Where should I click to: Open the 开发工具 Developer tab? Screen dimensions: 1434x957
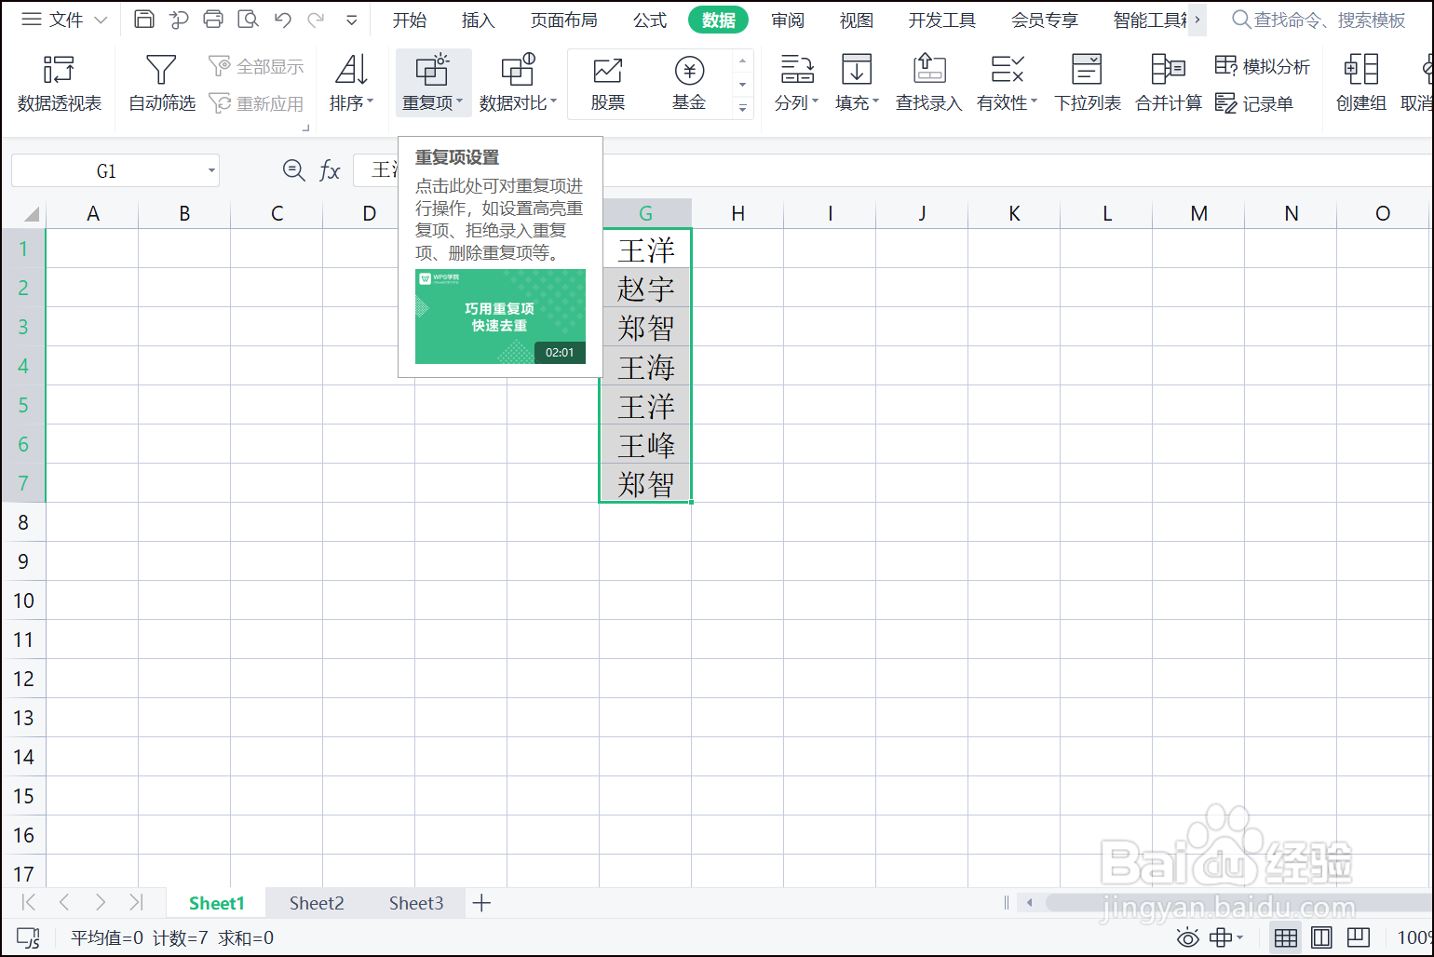pos(942,20)
